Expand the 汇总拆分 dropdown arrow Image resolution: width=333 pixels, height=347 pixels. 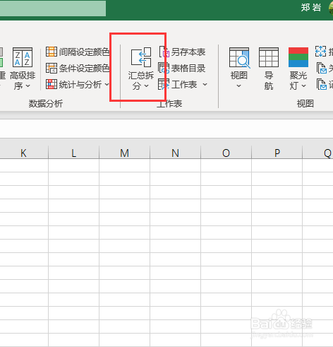point(147,86)
